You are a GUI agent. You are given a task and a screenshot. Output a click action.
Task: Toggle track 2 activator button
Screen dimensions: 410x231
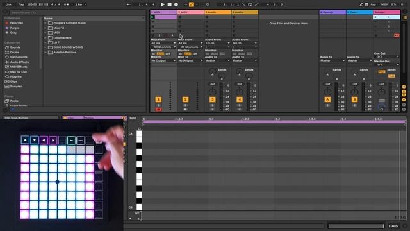[185, 99]
